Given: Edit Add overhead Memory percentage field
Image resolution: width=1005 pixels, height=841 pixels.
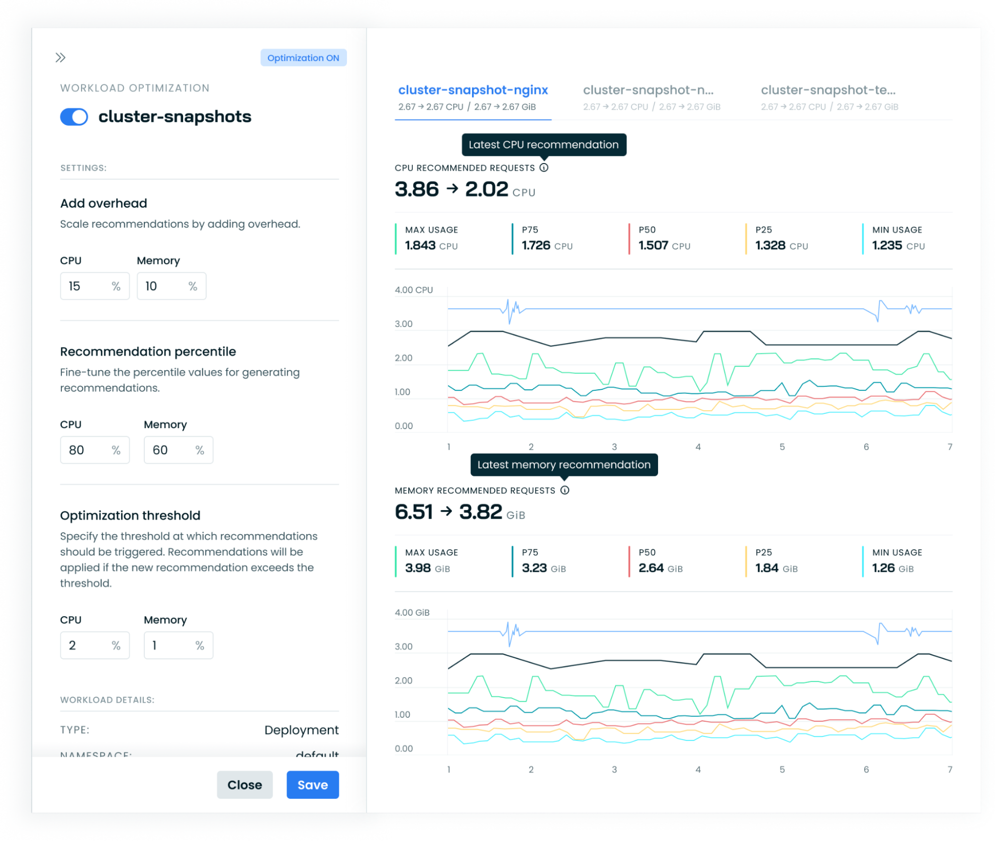Looking at the screenshot, I should [171, 286].
